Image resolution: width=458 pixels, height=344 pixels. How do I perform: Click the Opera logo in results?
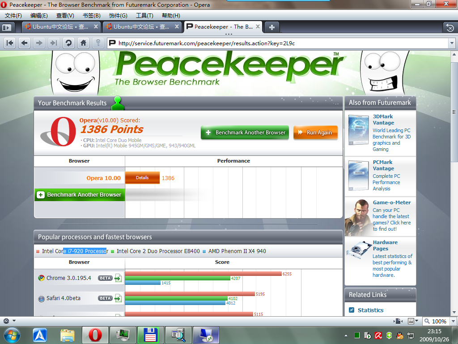click(x=59, y=132)
